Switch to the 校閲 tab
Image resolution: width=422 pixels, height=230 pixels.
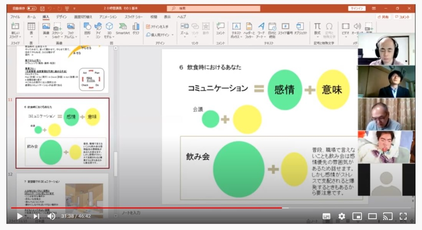tap(154, 16)
